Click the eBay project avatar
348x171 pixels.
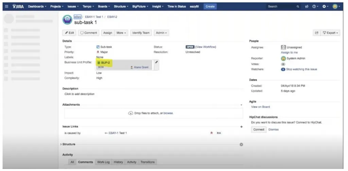tap(67, 19)
